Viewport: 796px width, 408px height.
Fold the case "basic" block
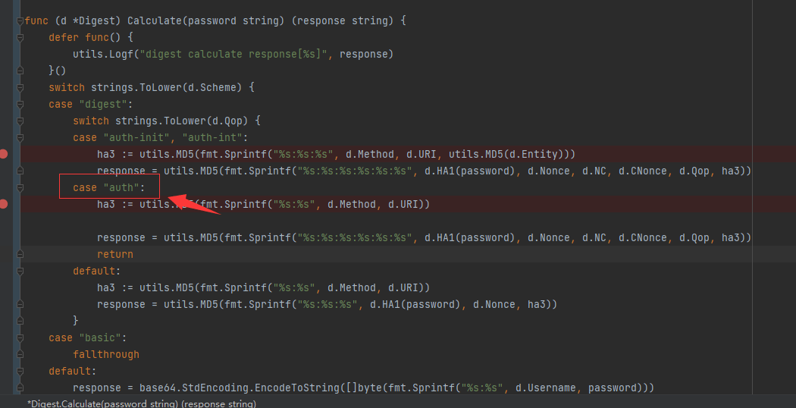20,337
